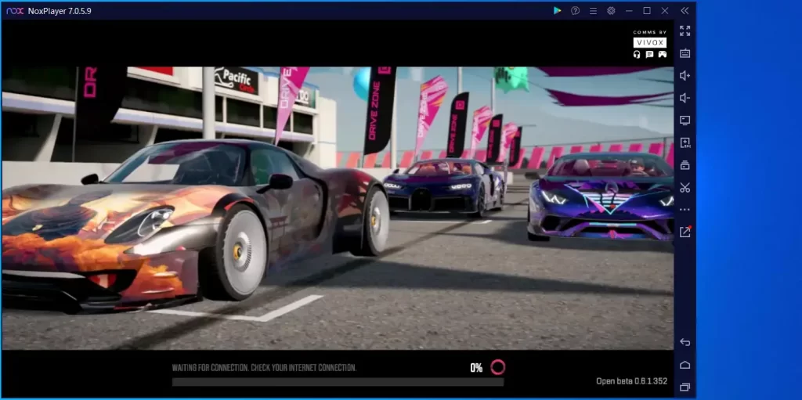Click the nox logo in title bar

(x=15, y=11)
